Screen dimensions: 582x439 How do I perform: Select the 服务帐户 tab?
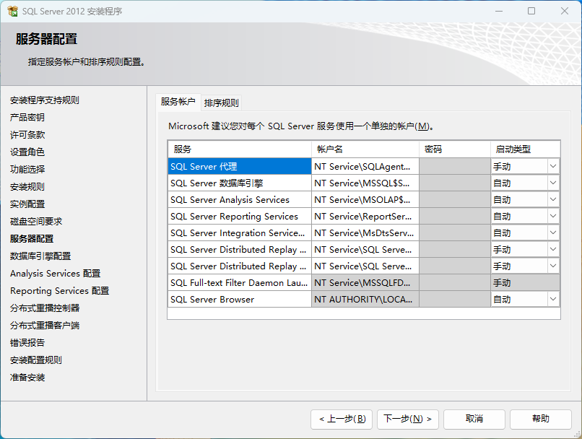coord(178,102)
